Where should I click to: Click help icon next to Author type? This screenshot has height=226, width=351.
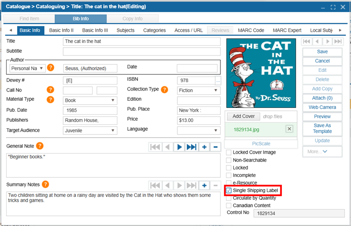tap(51, 68)
